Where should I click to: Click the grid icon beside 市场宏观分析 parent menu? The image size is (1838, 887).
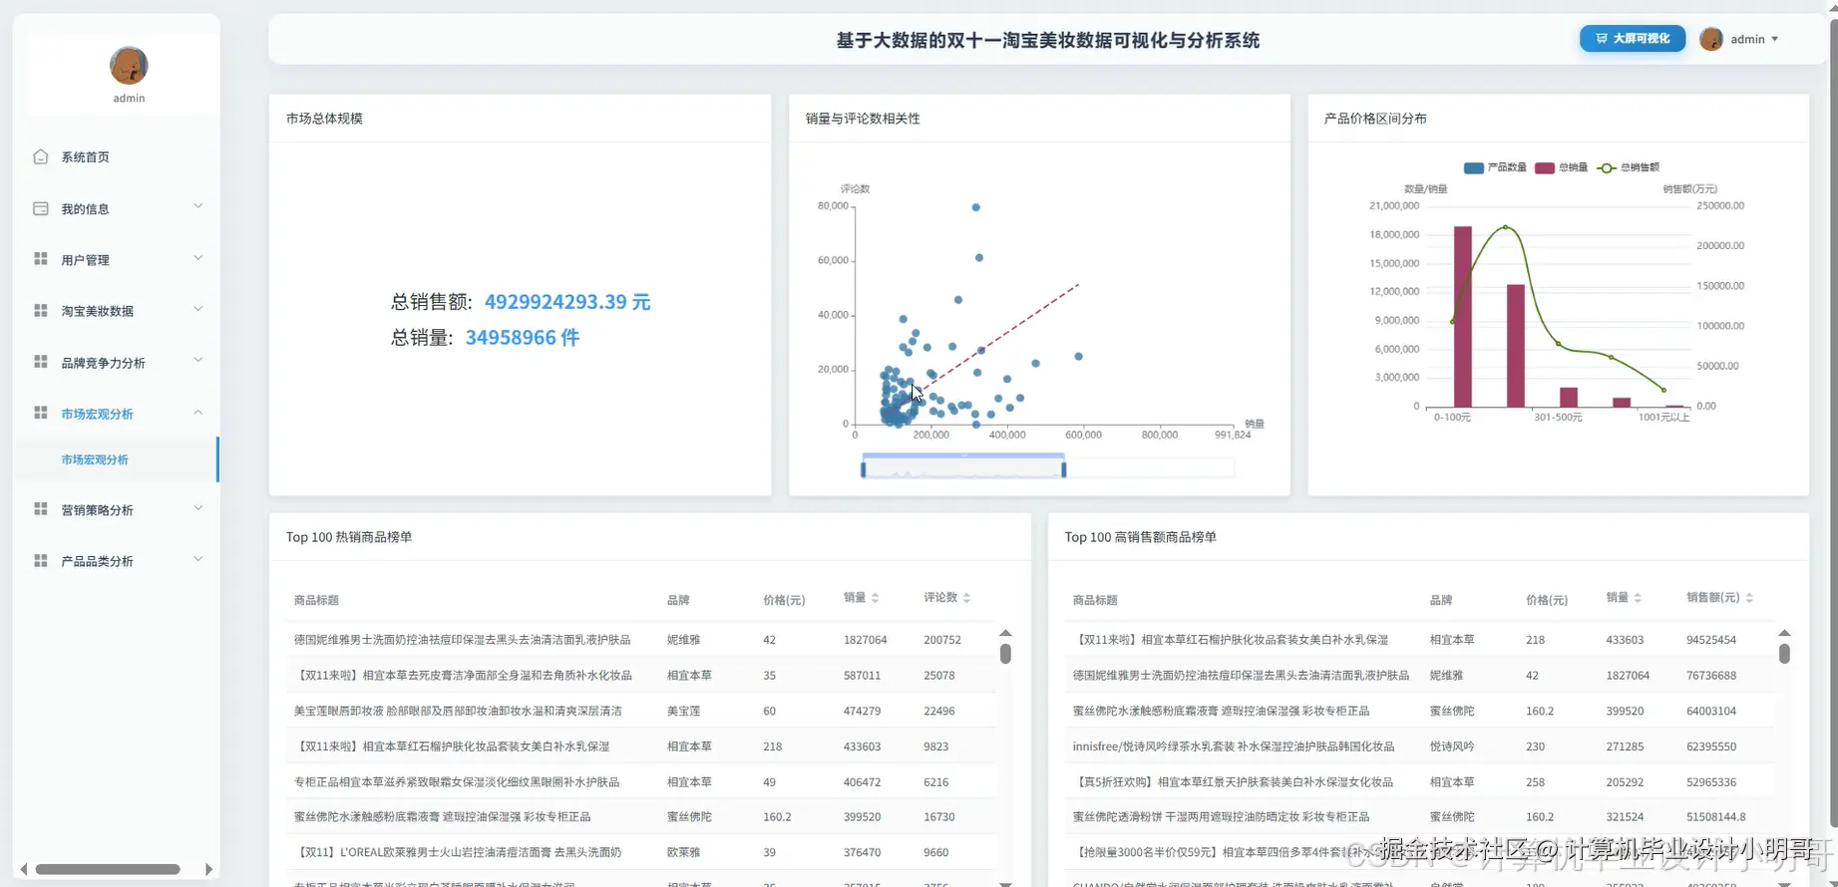tap(41, 413)
